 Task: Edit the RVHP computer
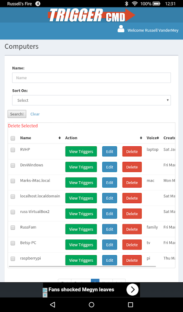[x=110, y=151]
